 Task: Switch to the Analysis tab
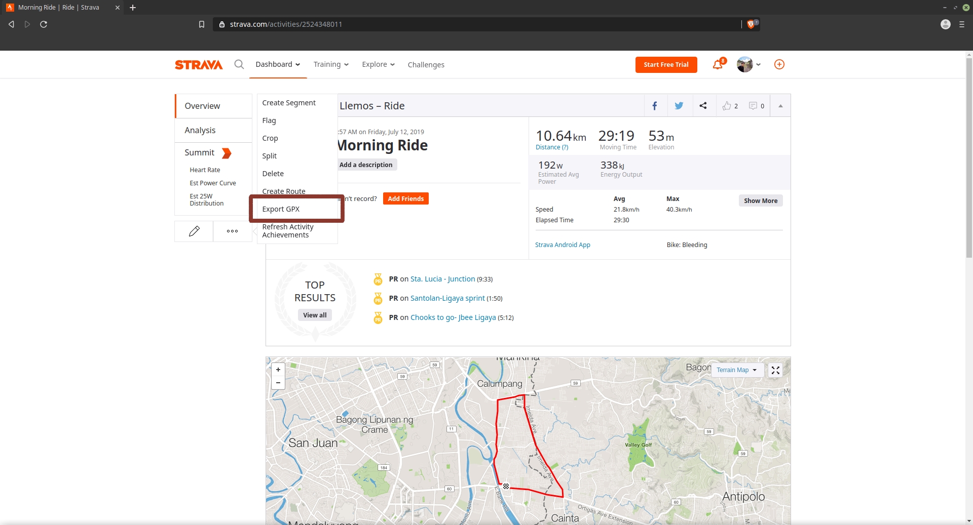coord(200,130)
